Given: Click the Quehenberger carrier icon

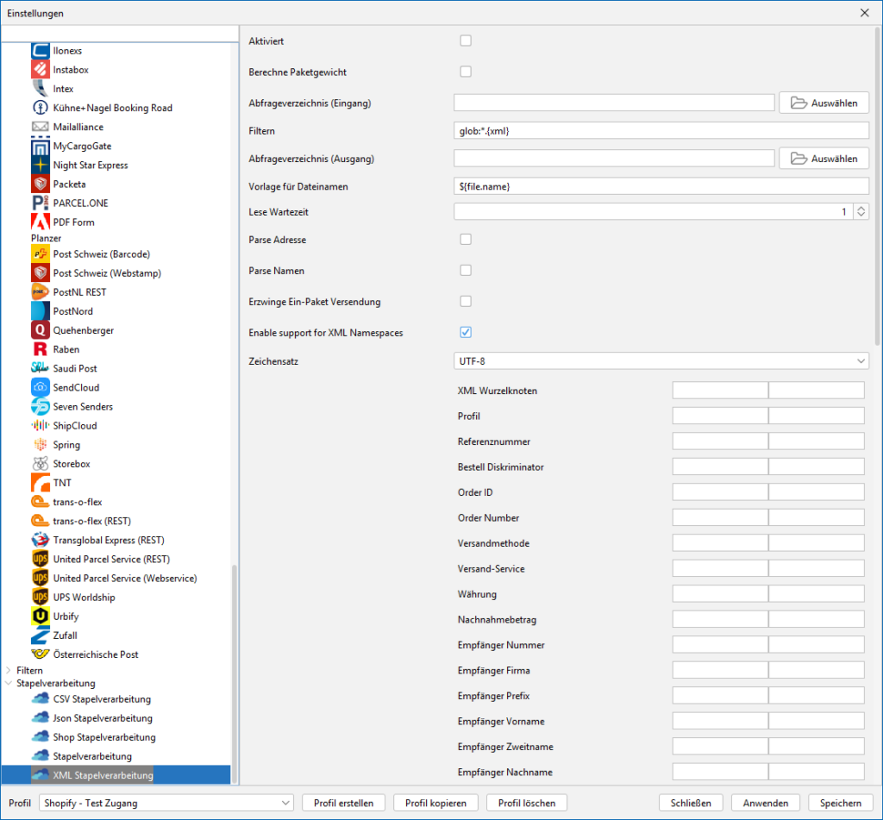Looking at the screenshot, I should pyautogui.click(x=40, y=330).
